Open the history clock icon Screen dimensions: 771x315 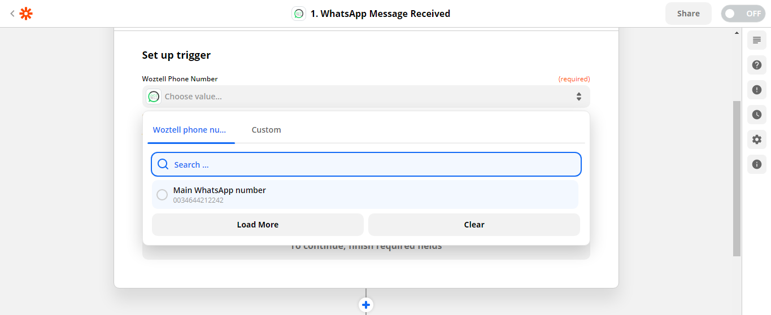[757, 115]
